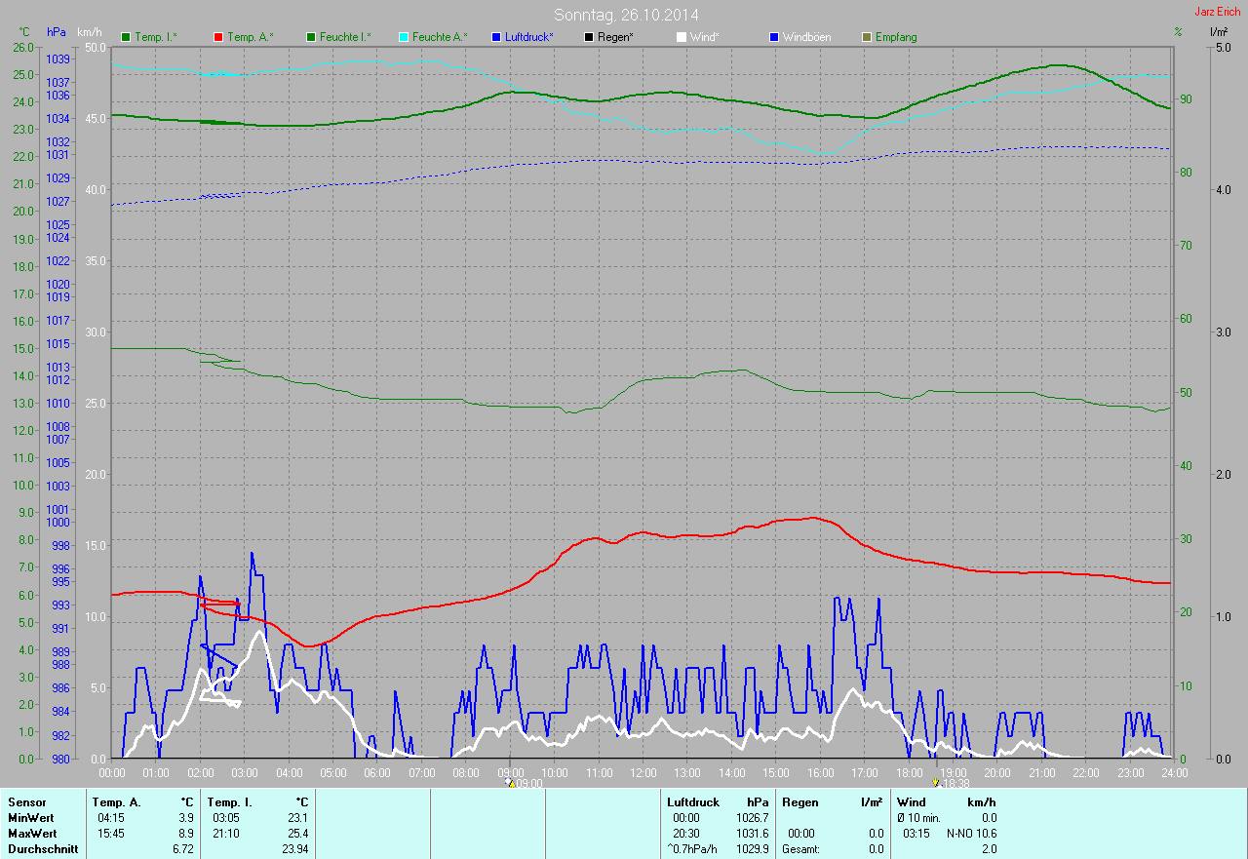Toggle the Windböen series legend label
The width and height of the screenshot is (1248, 859).
pyautogui.click(x=807, y=37)
